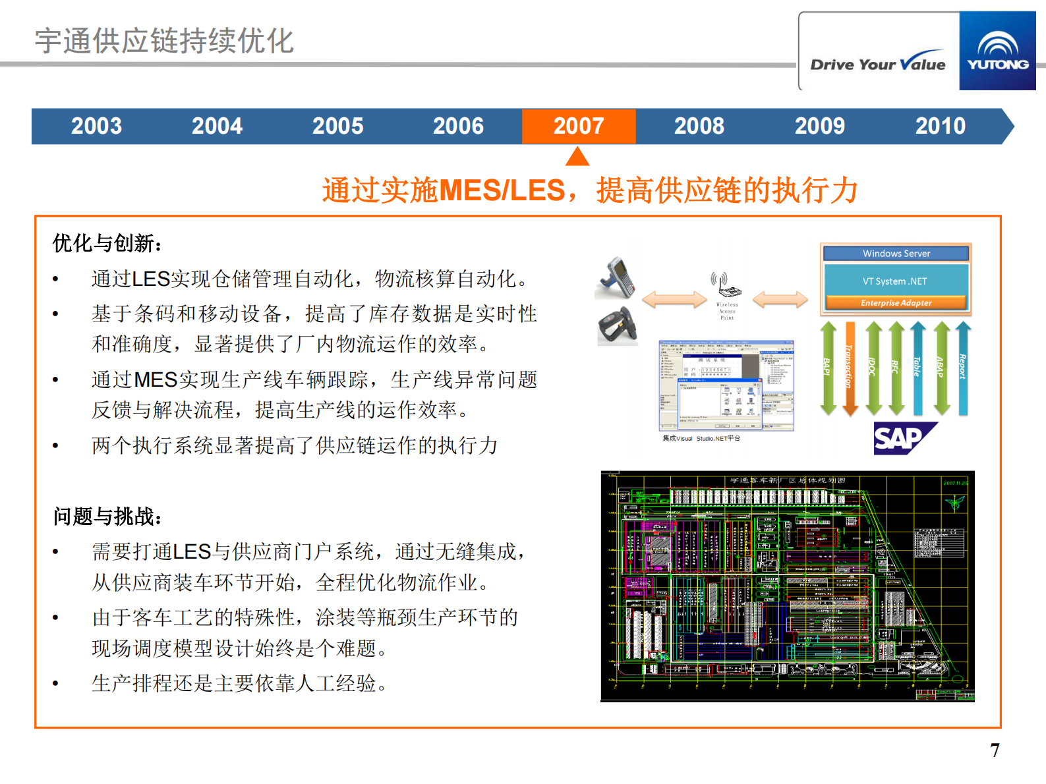The image size is (1046, 784).
Task: Click the blue Report arrow
Action: pos(964,368)
